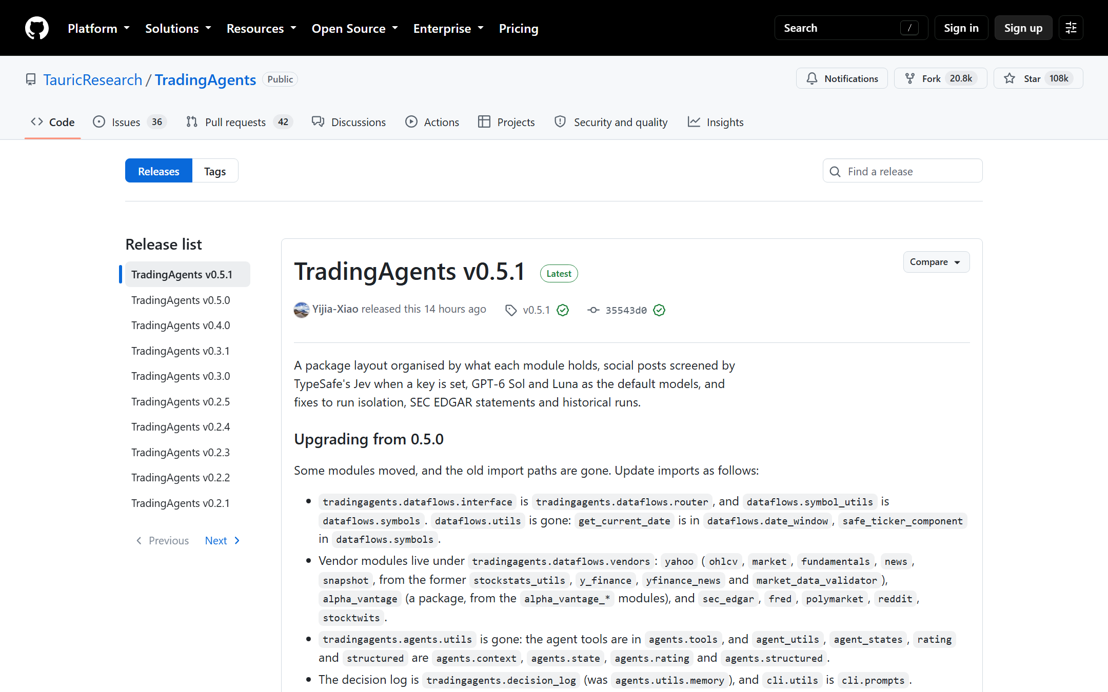Click the Pull requests count badge 42
The image size is (1108, 692).
283,122
